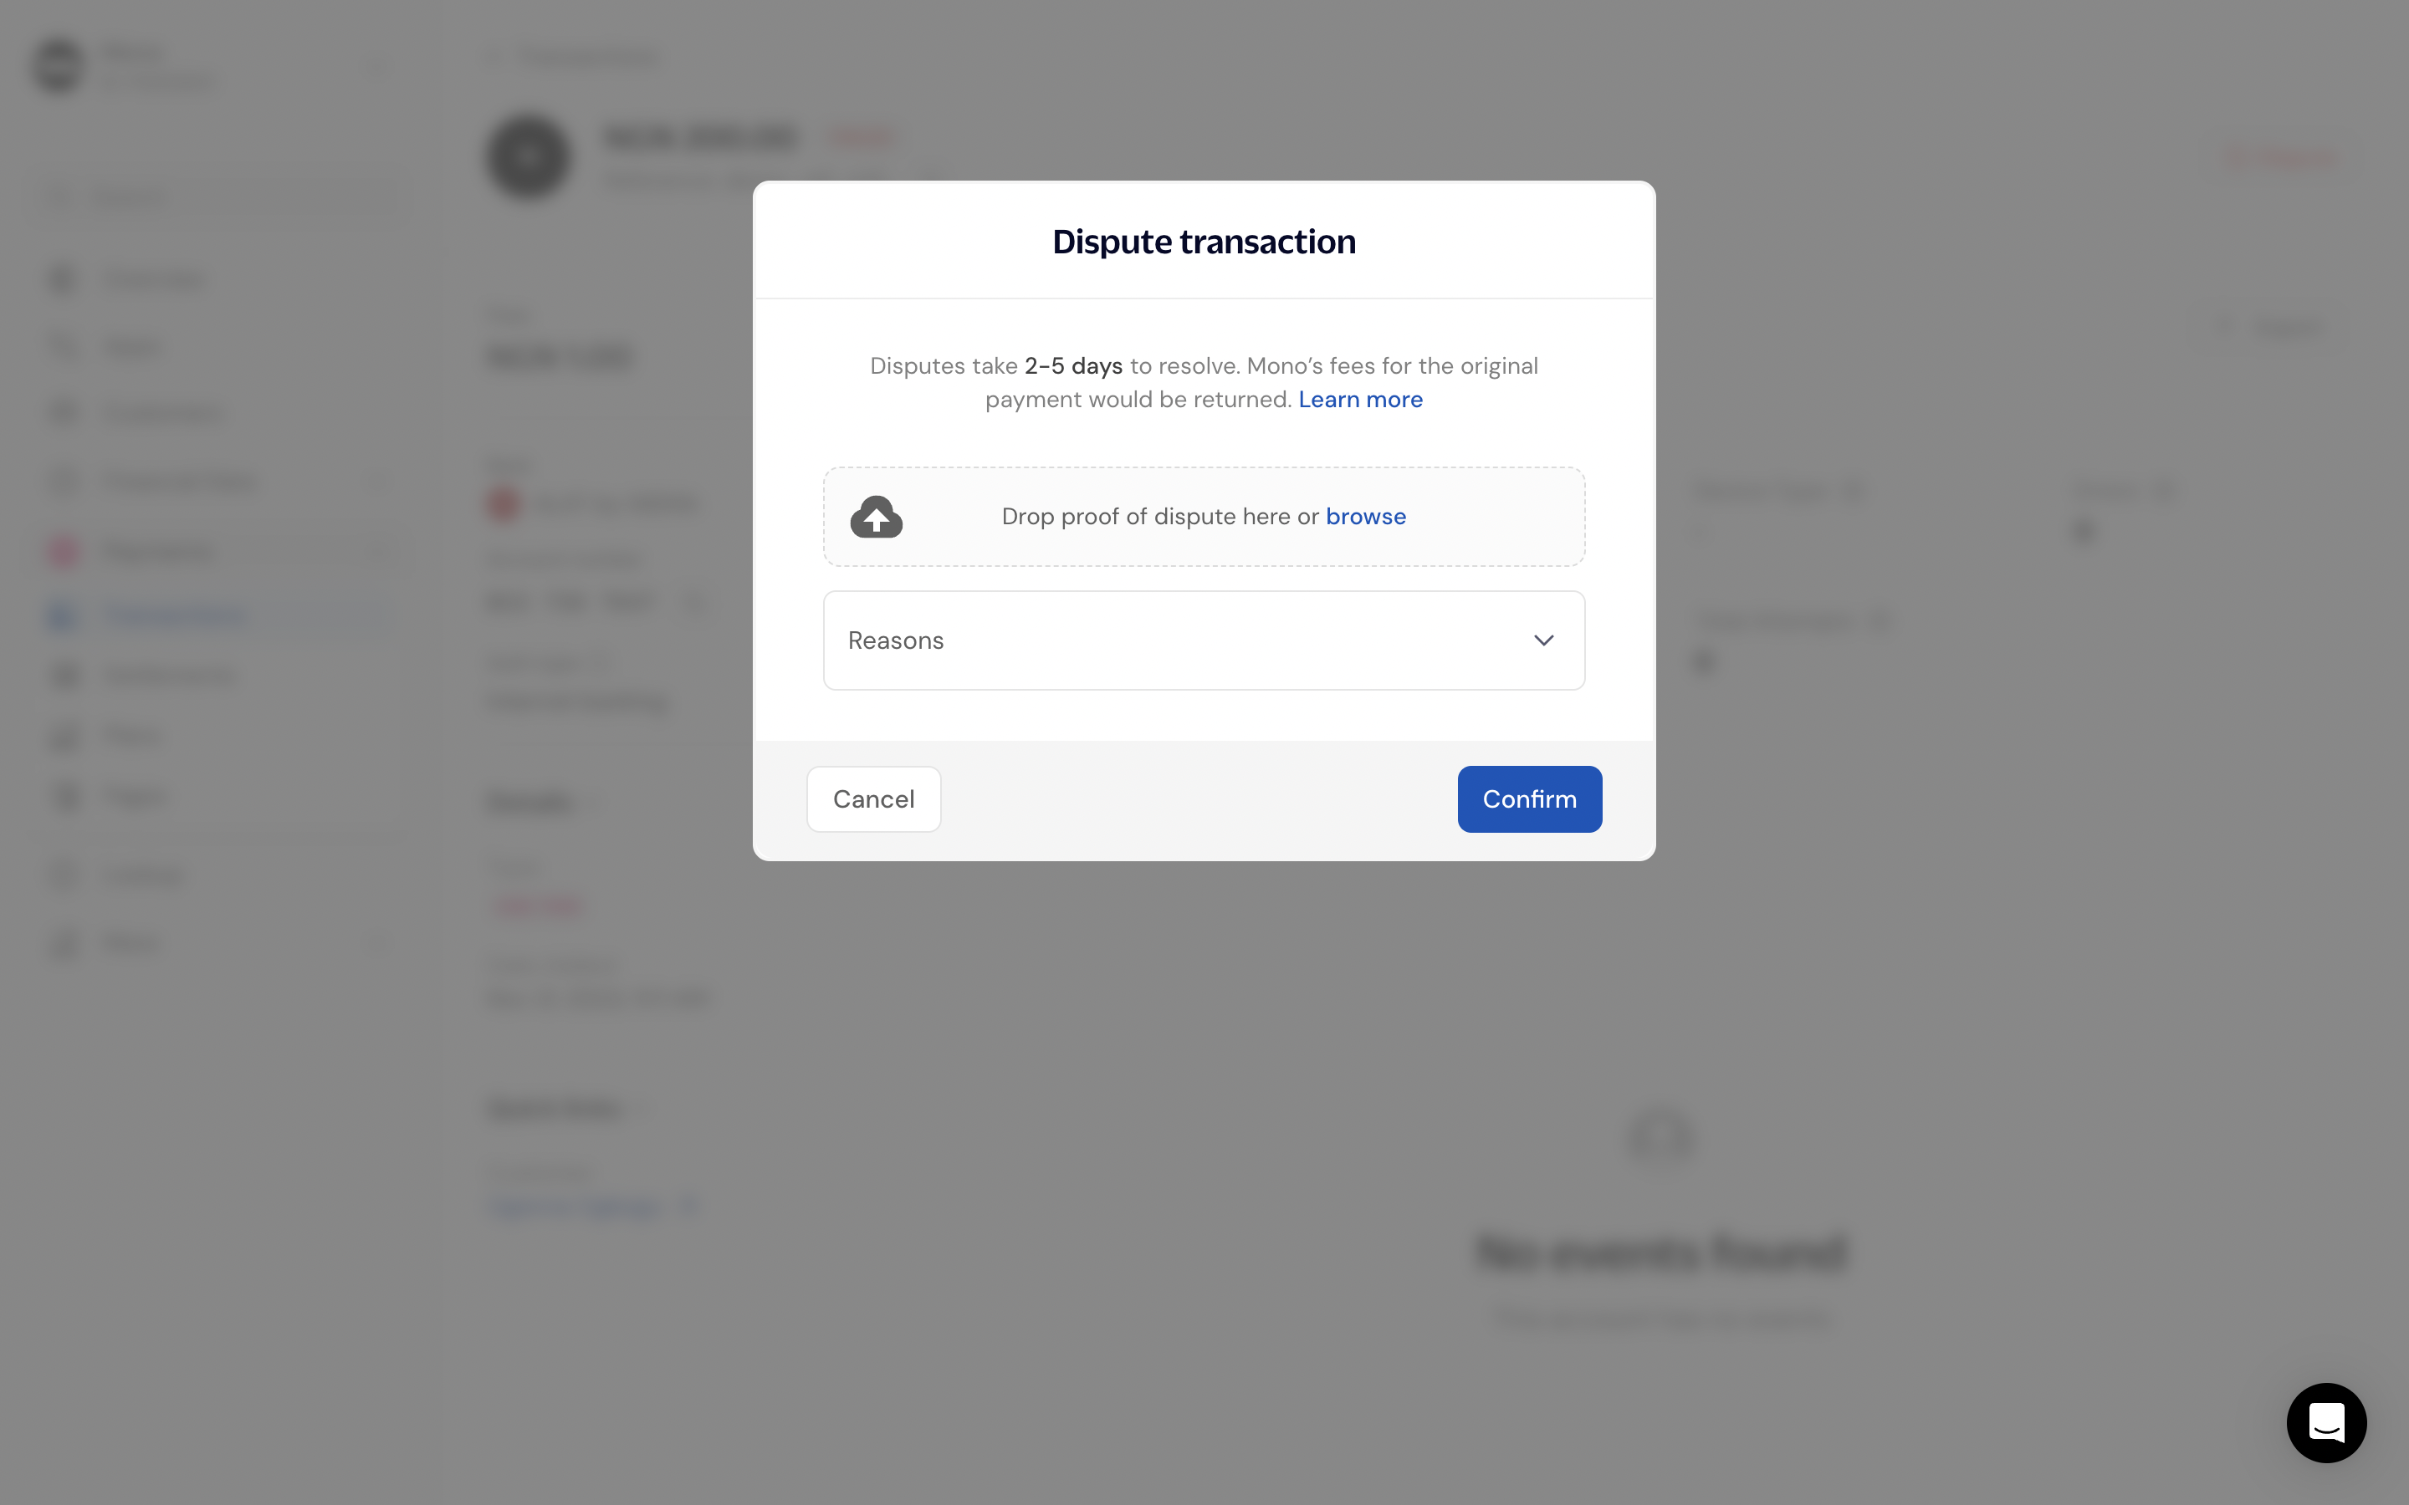Click the cloud upload icon
Screen dimensions: 2409x1505
[876, 517]
